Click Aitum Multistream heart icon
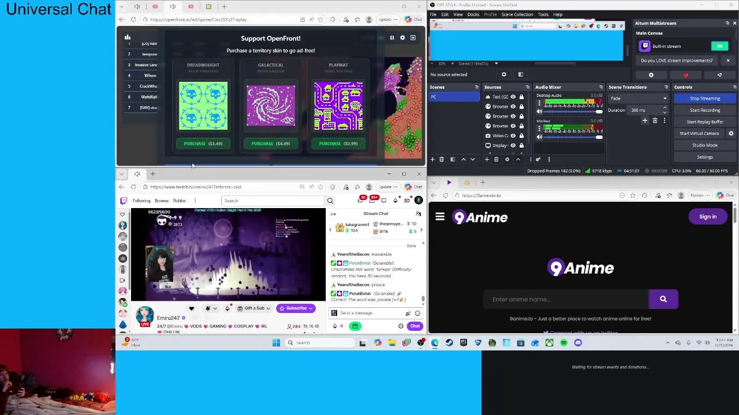 [x=685, y=75]
